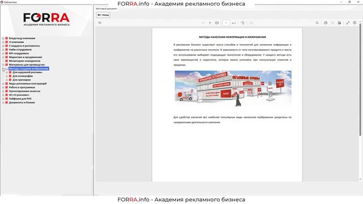Click the red icon beside 'Документы и бланки'

click(7, 103)
